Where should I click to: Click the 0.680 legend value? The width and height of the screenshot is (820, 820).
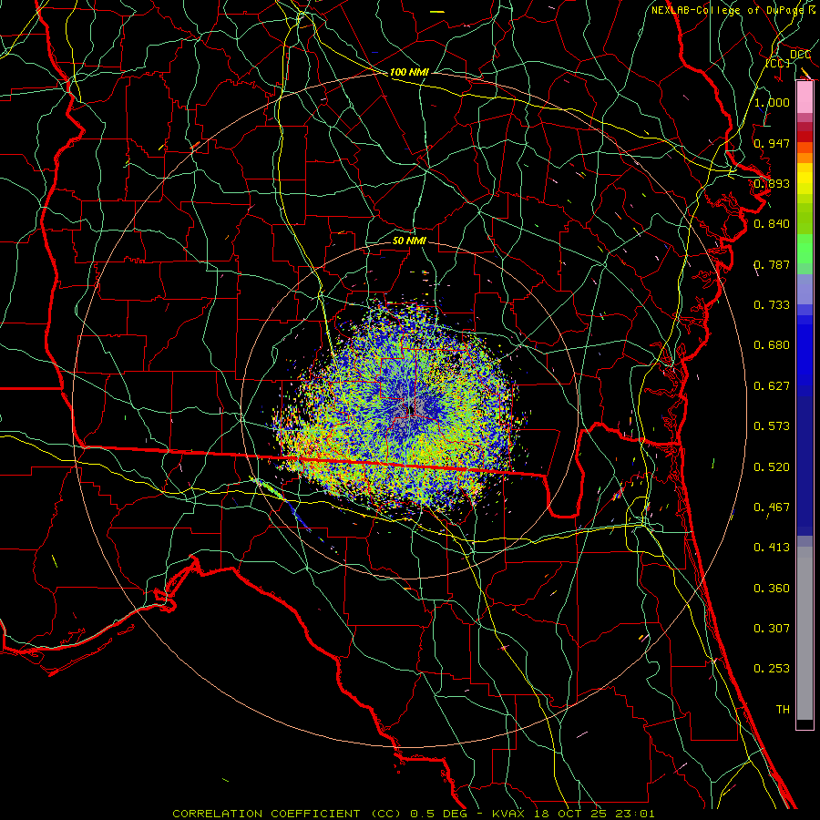pos(772,345)
